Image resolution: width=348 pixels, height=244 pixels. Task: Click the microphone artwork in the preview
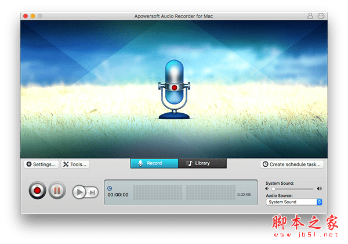click(x=174, y=89)
